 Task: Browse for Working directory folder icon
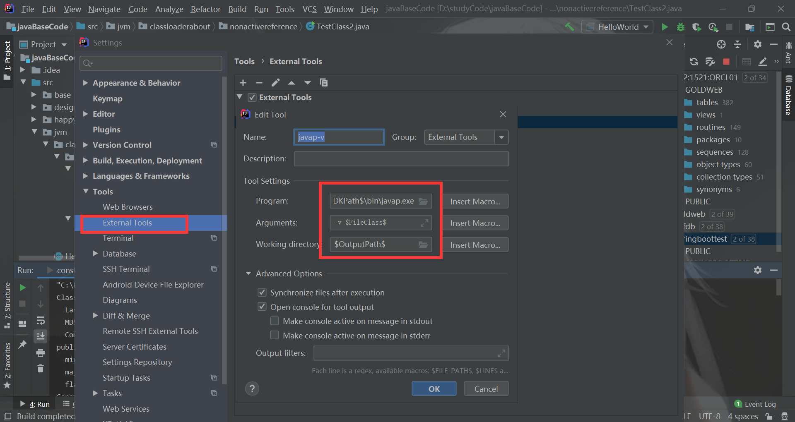[423, 245]
